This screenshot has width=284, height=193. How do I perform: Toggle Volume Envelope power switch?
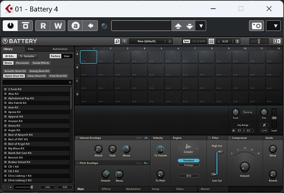[x=77, y=138]
